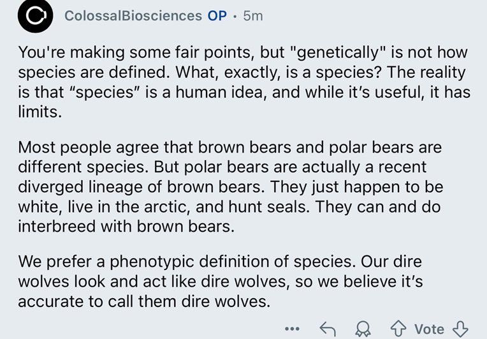
Task: Open the ColossalBiosciences profile avatar
Action: click(x=35, y=15)
